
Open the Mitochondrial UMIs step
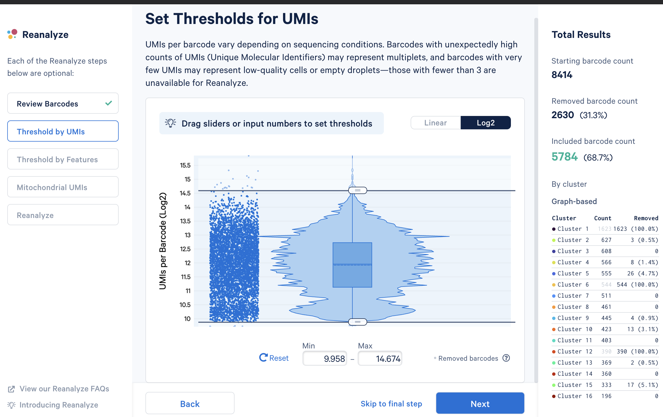tap(63, 187)
